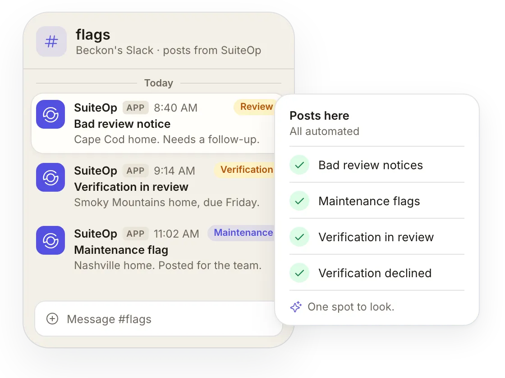Click SuiteOp sender name on the 8:40 AM post

(96, 108)
